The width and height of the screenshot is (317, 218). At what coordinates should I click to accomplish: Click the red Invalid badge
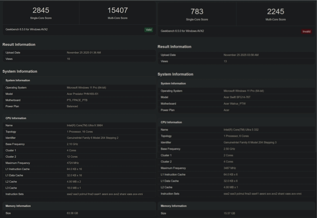coord(306,31)
